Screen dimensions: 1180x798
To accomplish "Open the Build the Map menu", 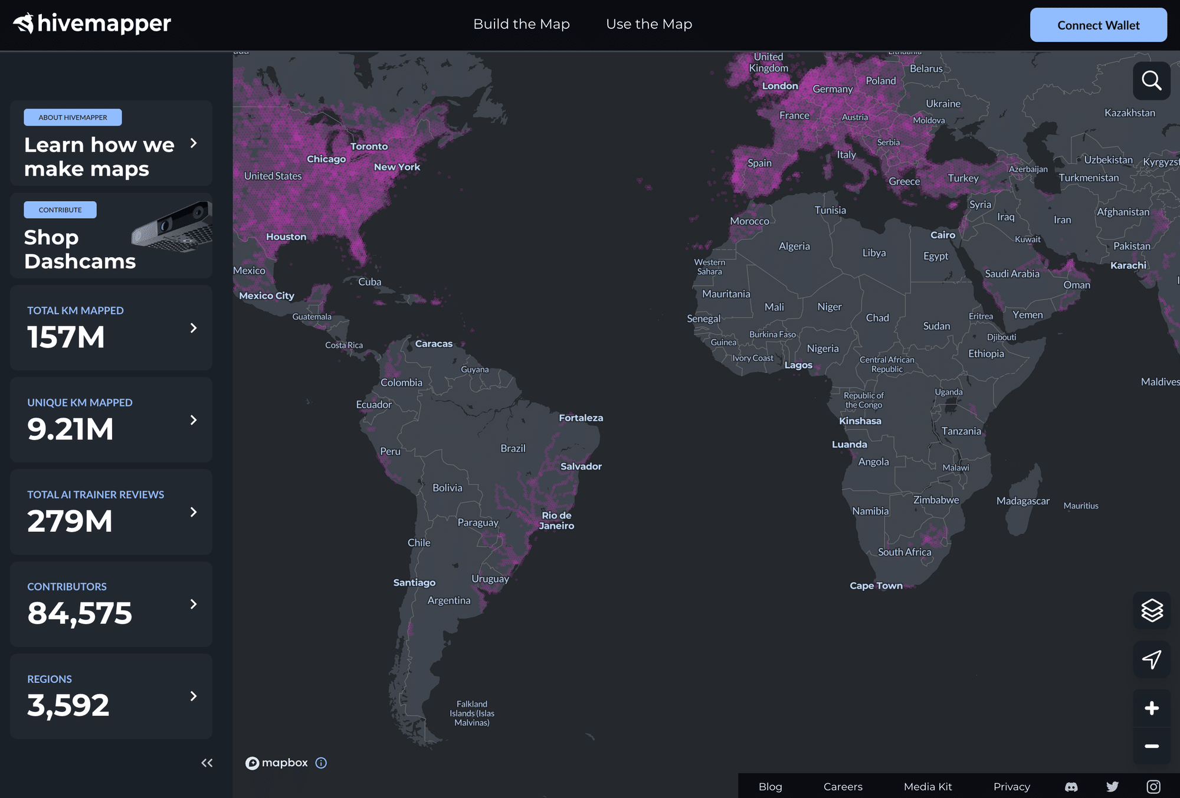I will tap(522, 24).
